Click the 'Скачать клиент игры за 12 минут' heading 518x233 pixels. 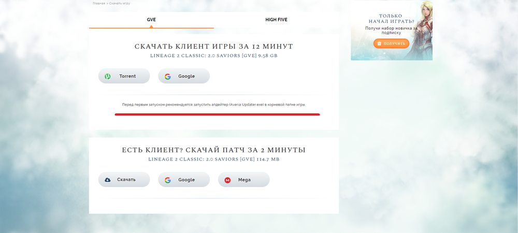coord(213,47)
